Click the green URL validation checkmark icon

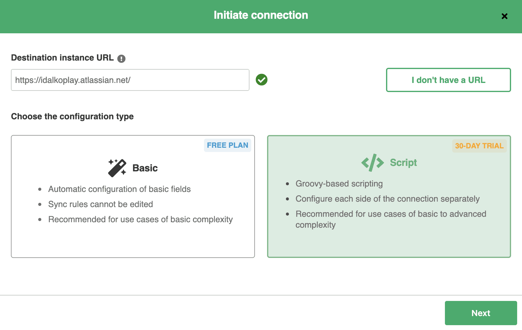262,80
